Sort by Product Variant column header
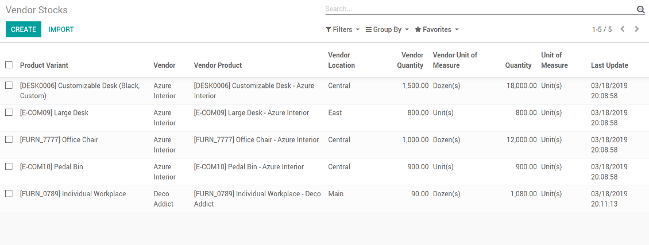 click(x=44, y=65)
